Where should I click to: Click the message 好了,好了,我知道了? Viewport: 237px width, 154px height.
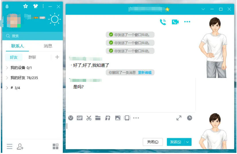coord(91,65)
